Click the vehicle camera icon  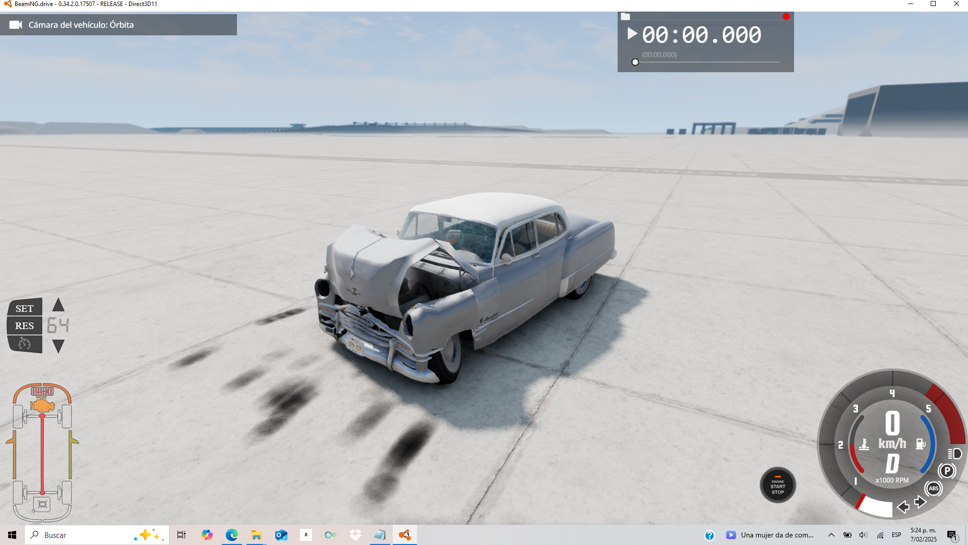point(16,25)
